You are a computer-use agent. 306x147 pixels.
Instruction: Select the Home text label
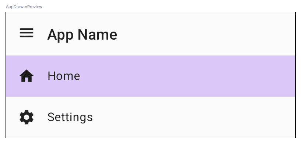click(64, 76)
